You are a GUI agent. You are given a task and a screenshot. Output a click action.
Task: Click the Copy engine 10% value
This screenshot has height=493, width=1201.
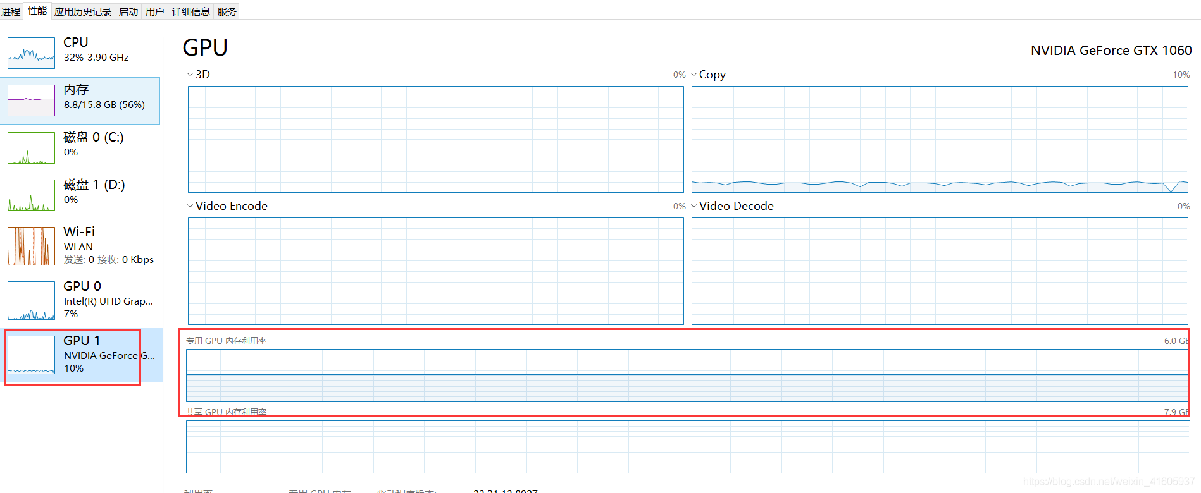point(1181,75)
